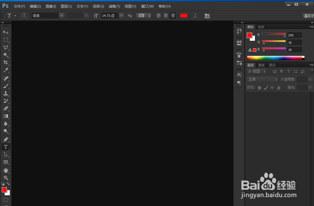This screenshot has width=314, height=206.
Task: Switch to the 色板 tab
Action: 261,27
